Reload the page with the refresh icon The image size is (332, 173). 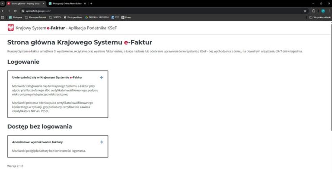[x=16, y=11]
